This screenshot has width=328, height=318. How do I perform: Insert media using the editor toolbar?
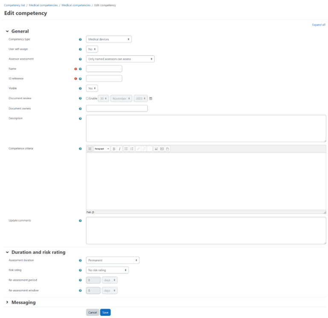[x=162, y=149]
